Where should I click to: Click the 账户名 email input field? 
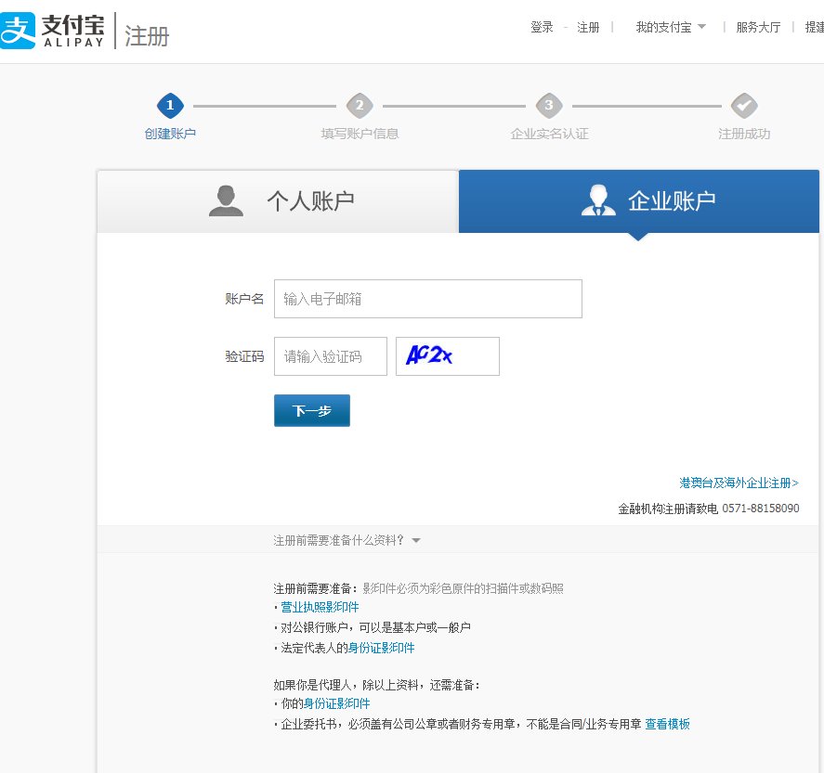(x=427, y=298)
